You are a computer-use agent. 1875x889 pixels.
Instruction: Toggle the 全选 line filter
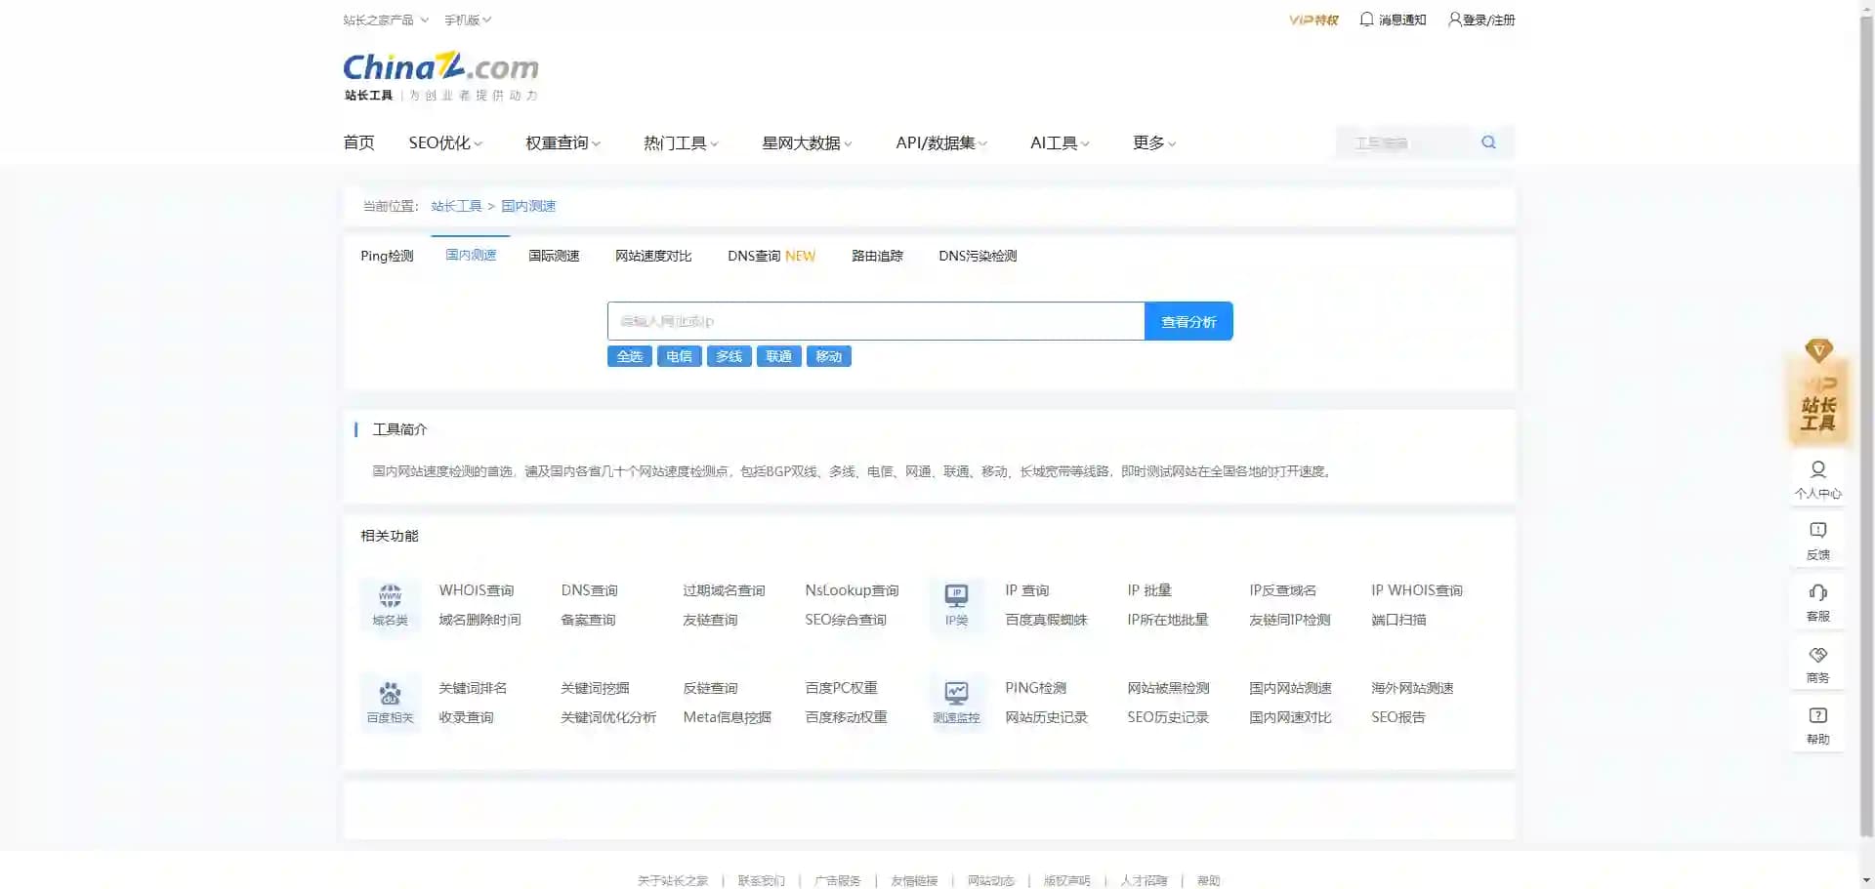630,356
